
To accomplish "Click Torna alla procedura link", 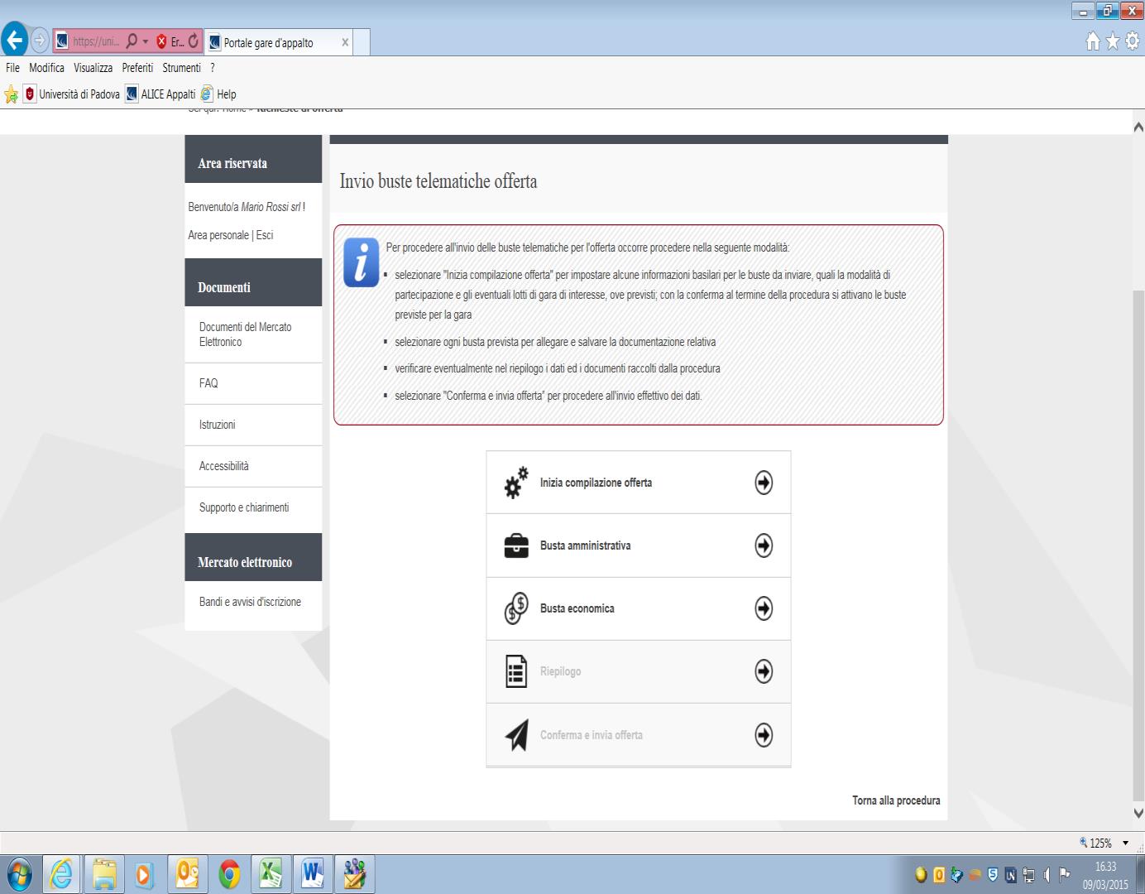I will (896, 800).
